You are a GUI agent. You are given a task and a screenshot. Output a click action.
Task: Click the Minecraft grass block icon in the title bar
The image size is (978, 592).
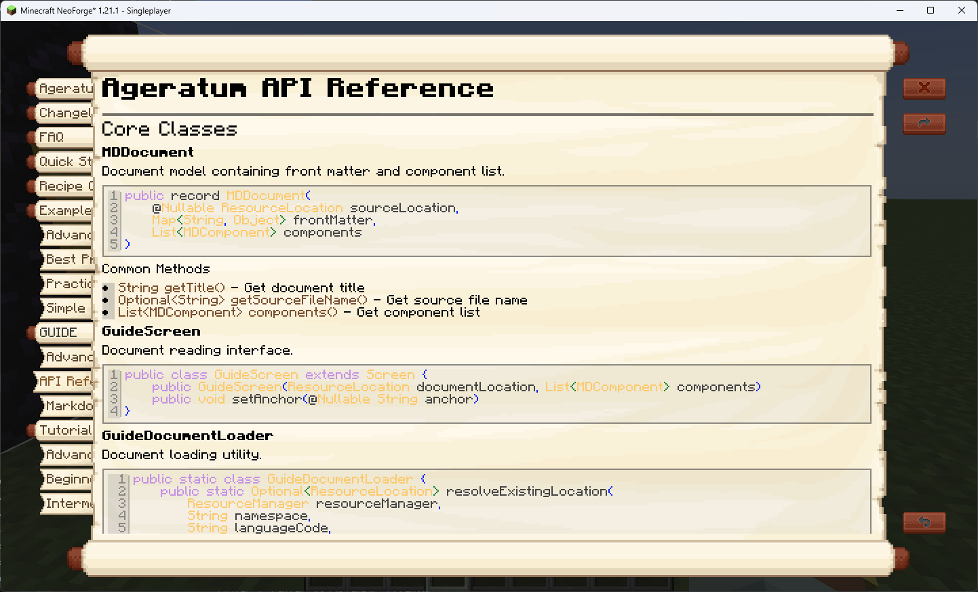point(11,10)
